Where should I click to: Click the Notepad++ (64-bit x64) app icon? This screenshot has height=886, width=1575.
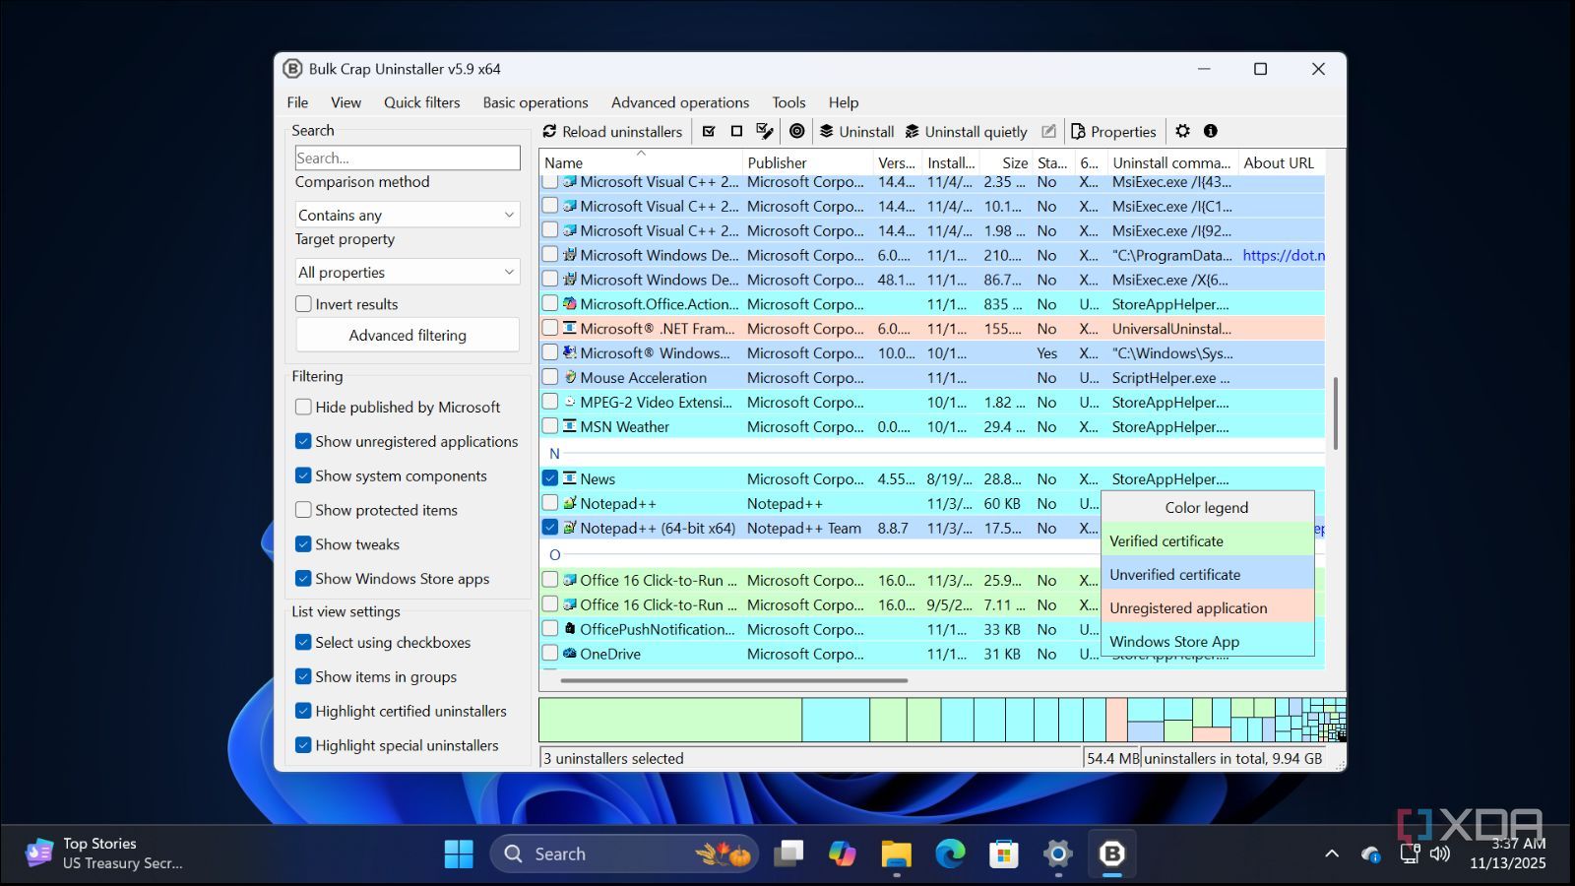569,528
